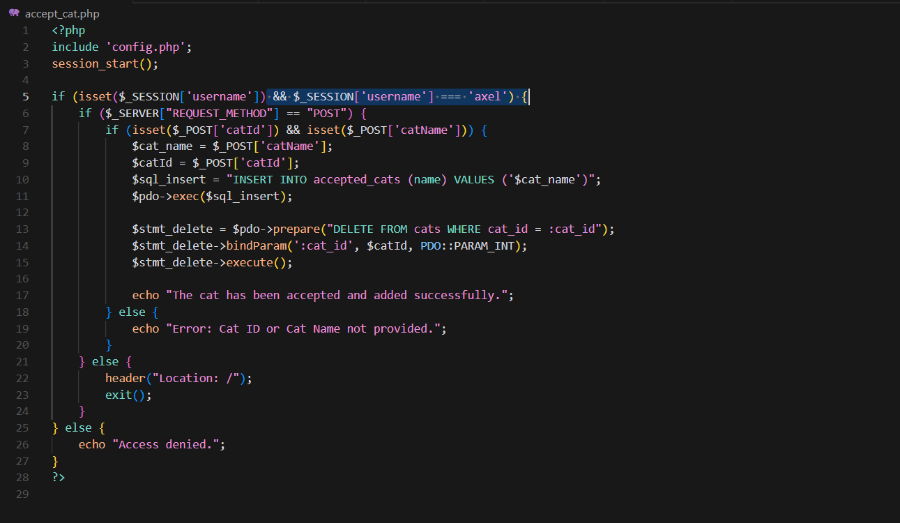Click line number 21 in the gutter
Screen dimensions: 900x523
click(x=23, y=362)
